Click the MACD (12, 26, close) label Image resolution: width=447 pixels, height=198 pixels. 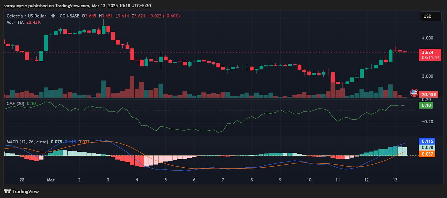(x=27, y=142)
